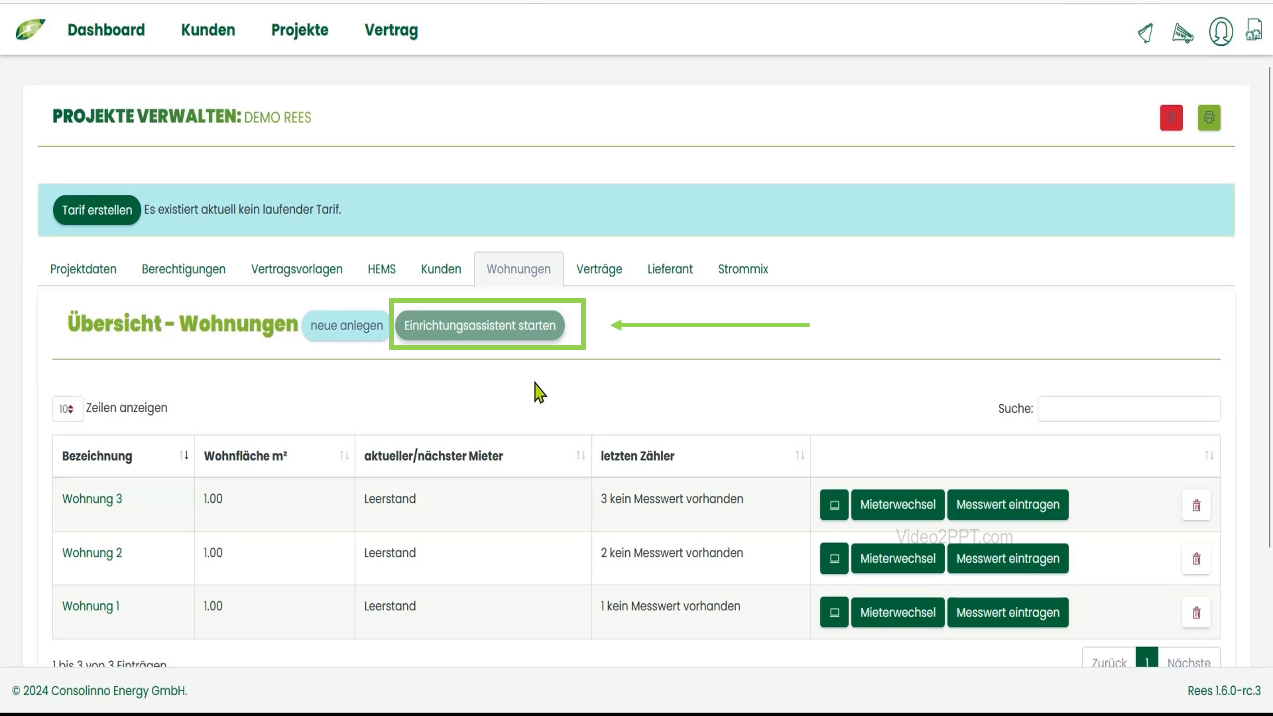Open Projekte in the top navigation
1273x716 pixels.
299,30
